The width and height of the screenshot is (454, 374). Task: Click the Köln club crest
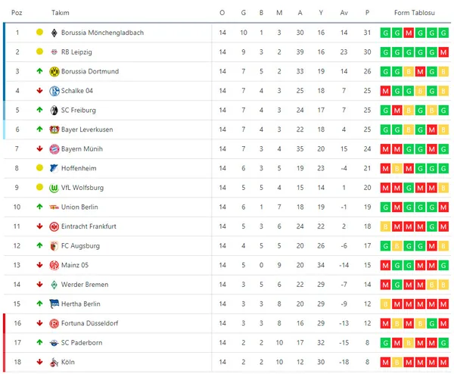click(54, 362)
